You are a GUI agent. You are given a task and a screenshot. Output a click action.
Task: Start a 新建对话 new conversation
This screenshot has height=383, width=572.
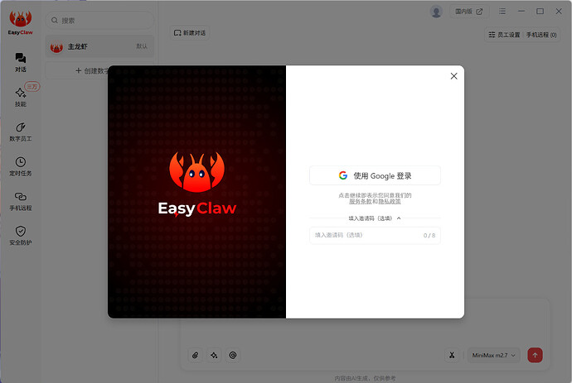pyautogui.click(x=189, y=33)
